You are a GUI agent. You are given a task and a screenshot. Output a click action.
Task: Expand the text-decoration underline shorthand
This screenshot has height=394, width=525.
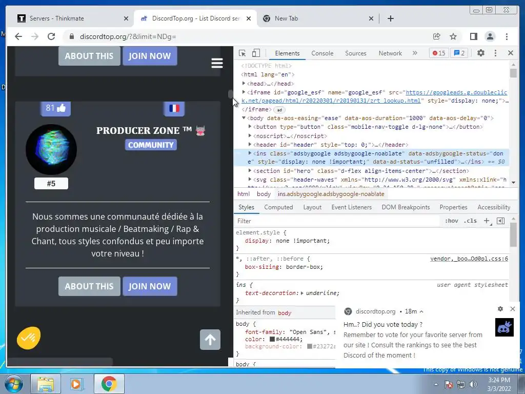pos(302,293)
